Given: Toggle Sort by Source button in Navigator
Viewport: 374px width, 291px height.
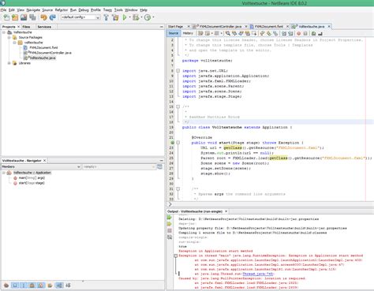Looking at the screenshot, I should point(68,285).
